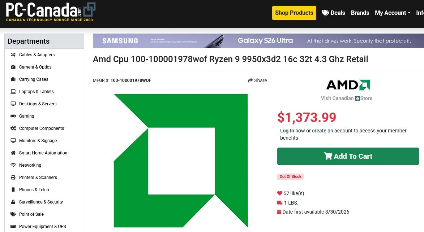Viewport: 424px width, 232px height.
Task: Open the Deals menu
Action: [x=334, y=13]
